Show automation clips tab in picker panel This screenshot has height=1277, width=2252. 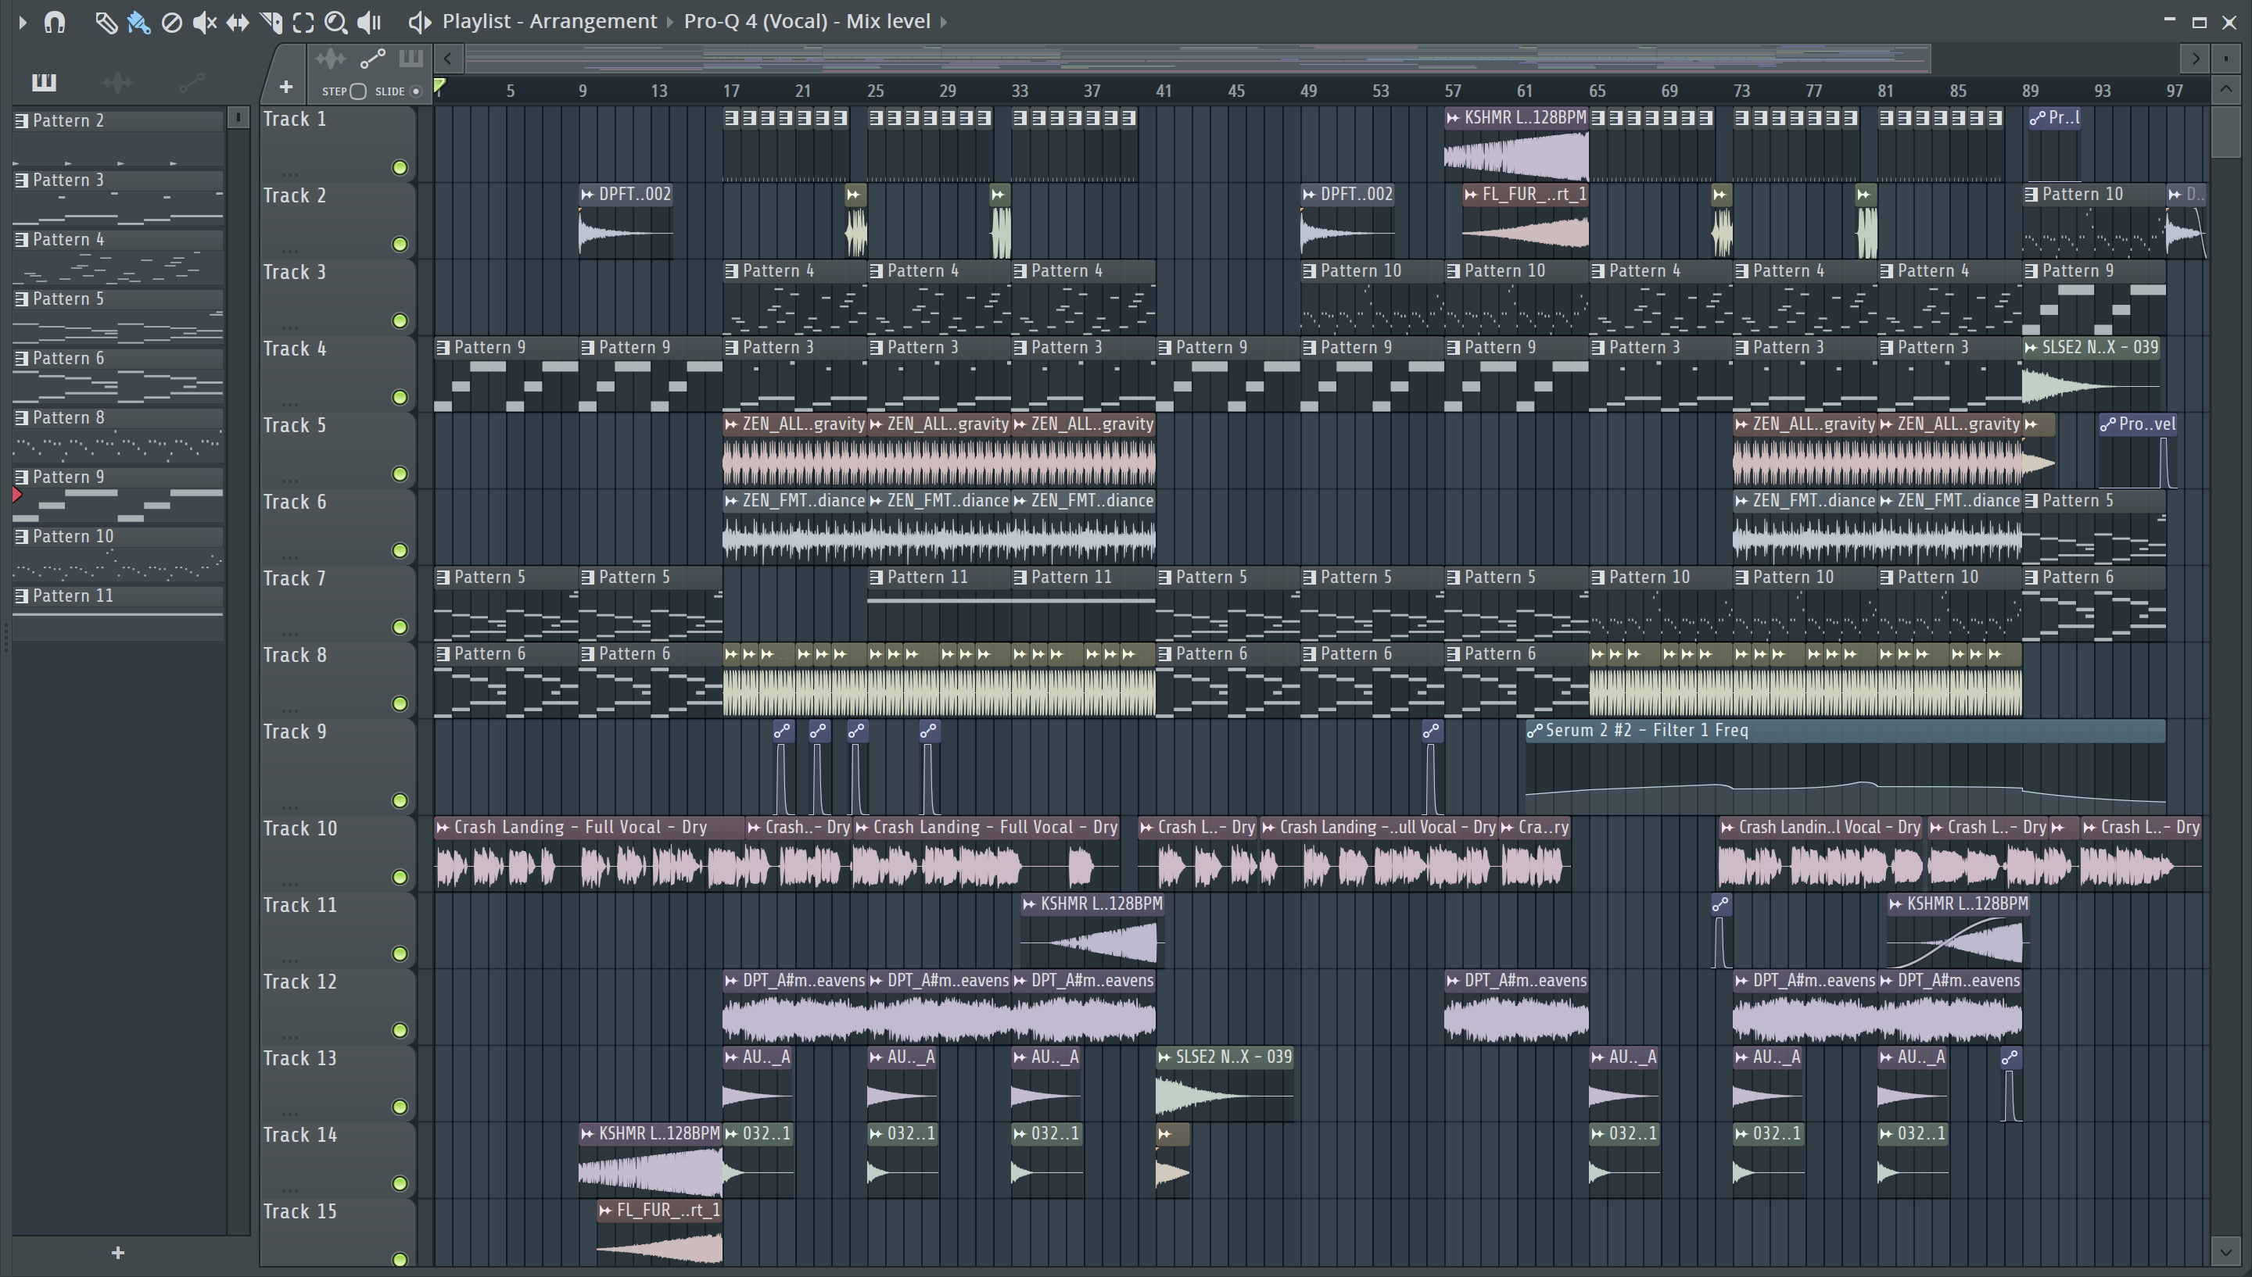coord(192,82)
